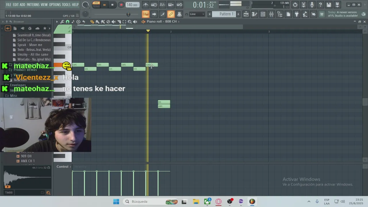Select the piano roll Playback speaker tool

135,22
